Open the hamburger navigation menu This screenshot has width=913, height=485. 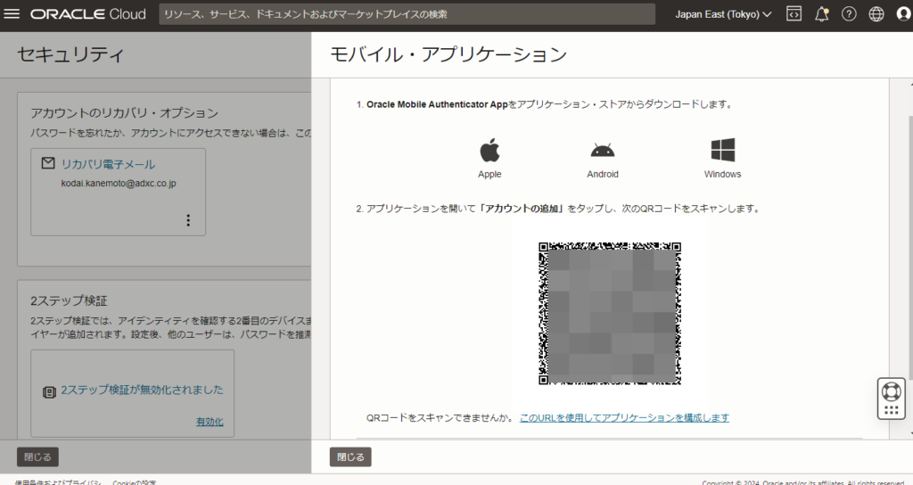(x=12, y=14)
